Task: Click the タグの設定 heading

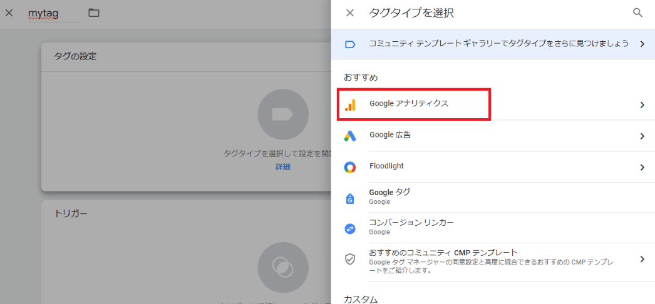Action: pos(75,56)
